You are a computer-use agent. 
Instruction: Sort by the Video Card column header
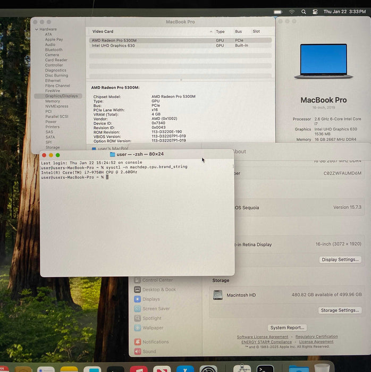(103, 31)
